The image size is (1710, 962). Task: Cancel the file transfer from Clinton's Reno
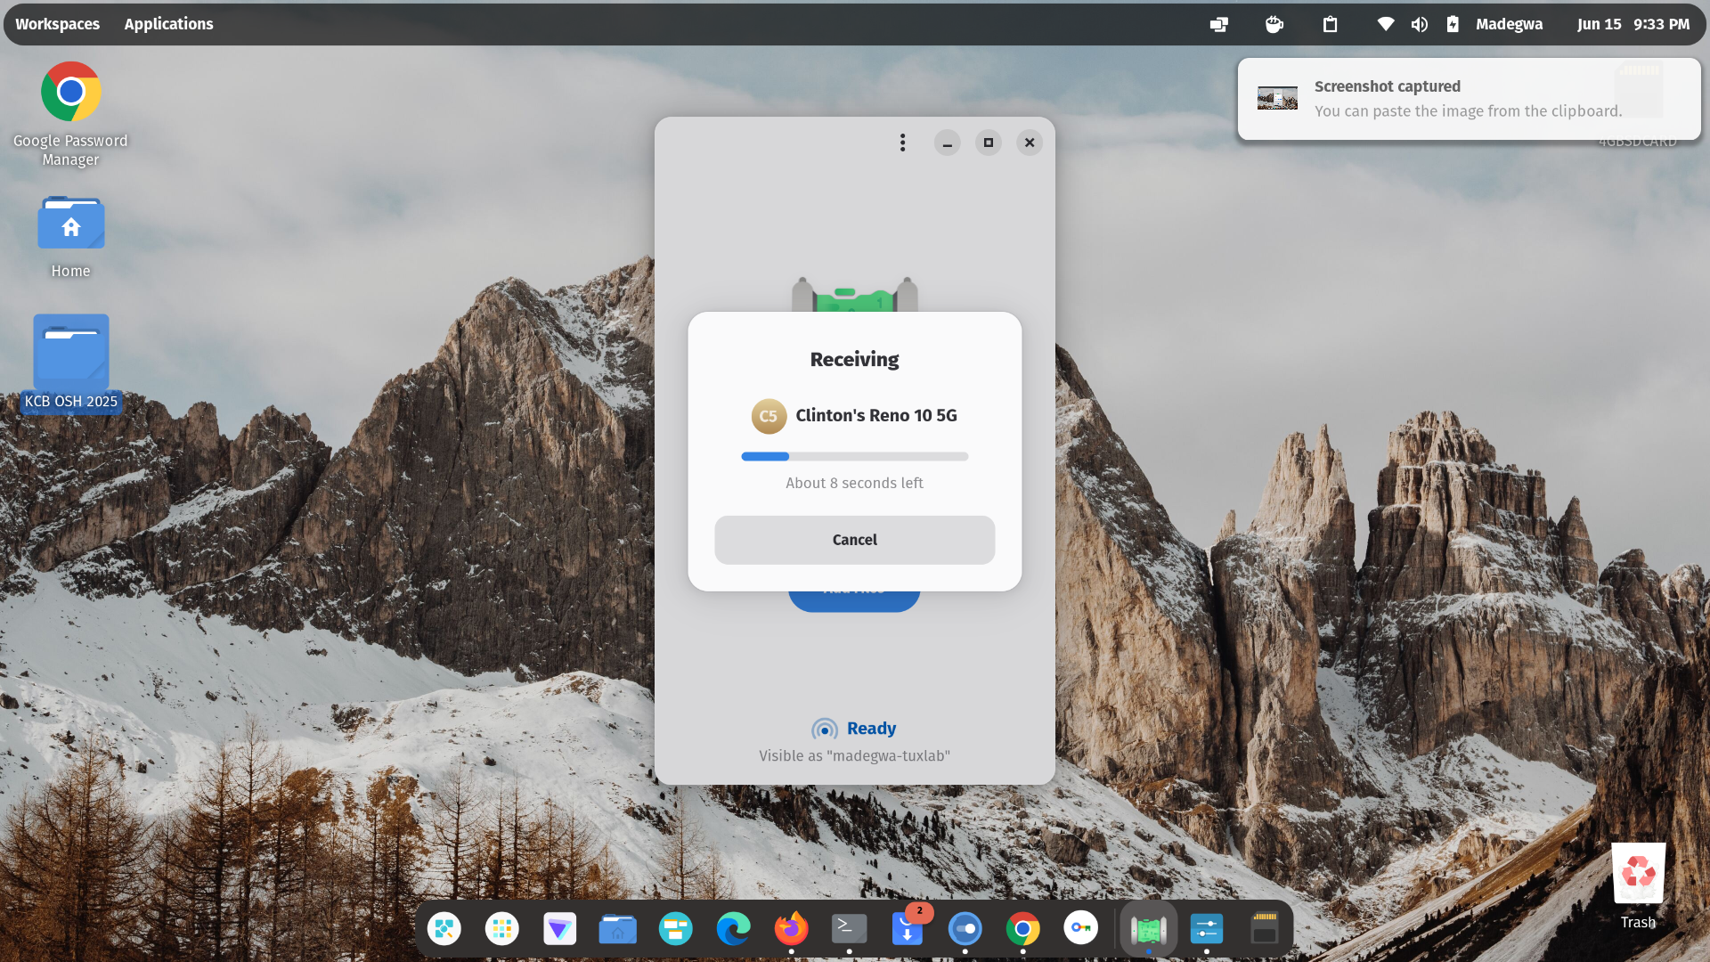(x=854, y=540)
